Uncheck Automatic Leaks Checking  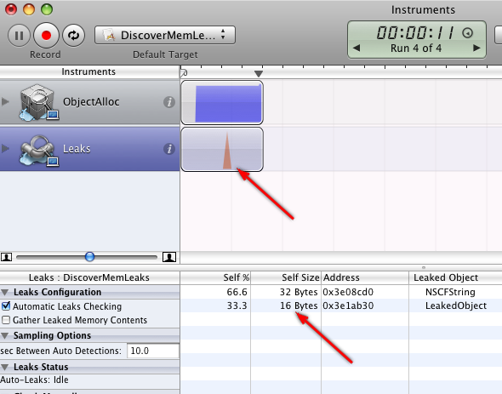[6, 306]
